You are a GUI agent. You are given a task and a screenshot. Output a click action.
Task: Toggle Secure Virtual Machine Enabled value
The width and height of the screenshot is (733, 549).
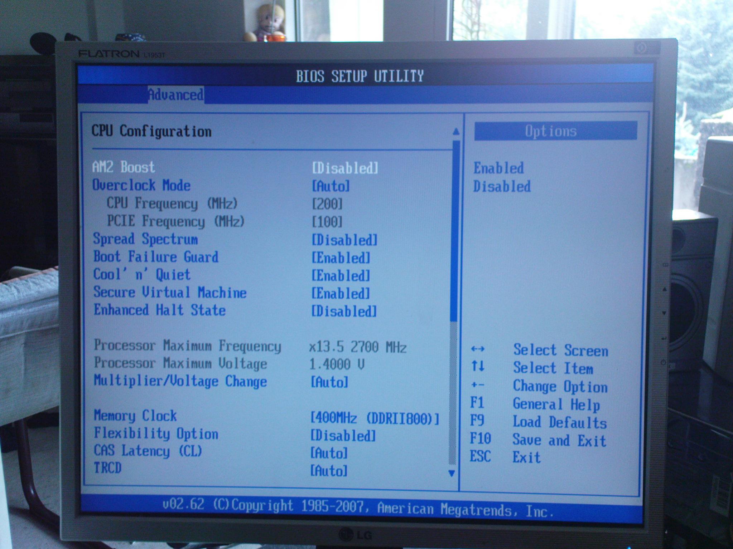point(340,294)
